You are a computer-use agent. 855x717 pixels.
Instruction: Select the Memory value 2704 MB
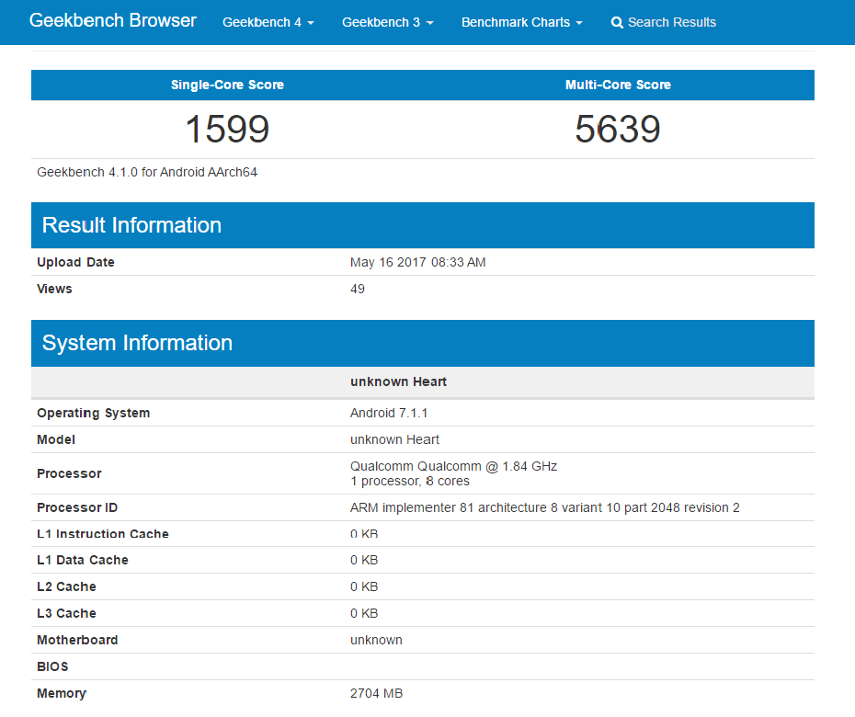pos(376,694)
